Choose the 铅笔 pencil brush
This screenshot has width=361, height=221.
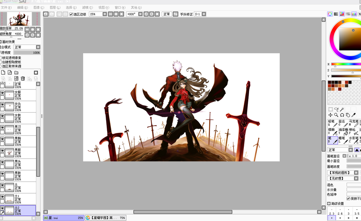[x=332, y=123]
